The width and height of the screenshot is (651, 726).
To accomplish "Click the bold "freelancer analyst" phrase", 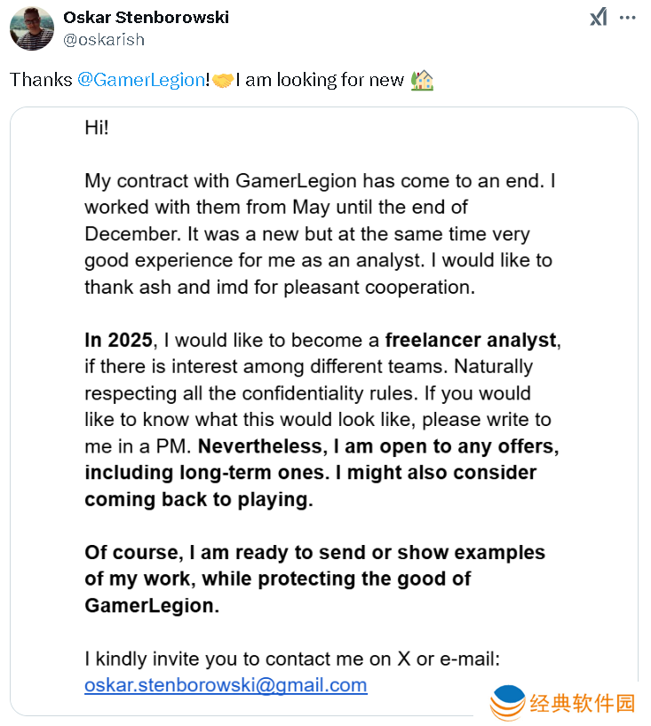I will click(472, 339).
